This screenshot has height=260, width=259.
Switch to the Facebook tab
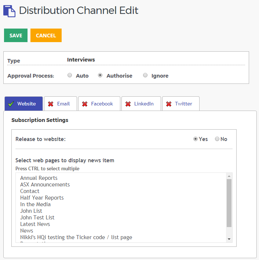[99, 104]
